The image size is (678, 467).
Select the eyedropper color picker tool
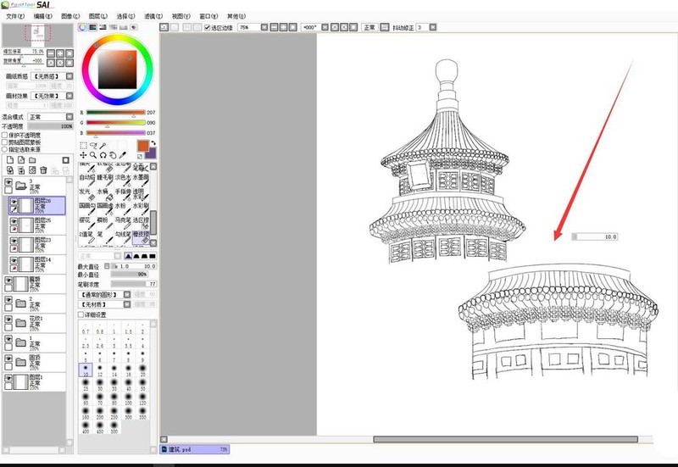click(x=124, y=155)
